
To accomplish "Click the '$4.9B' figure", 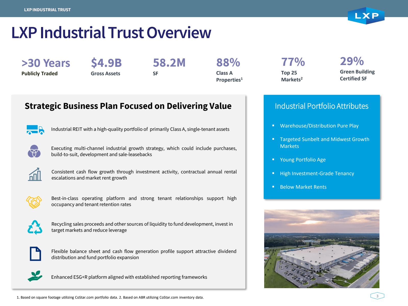I will 106,63.
